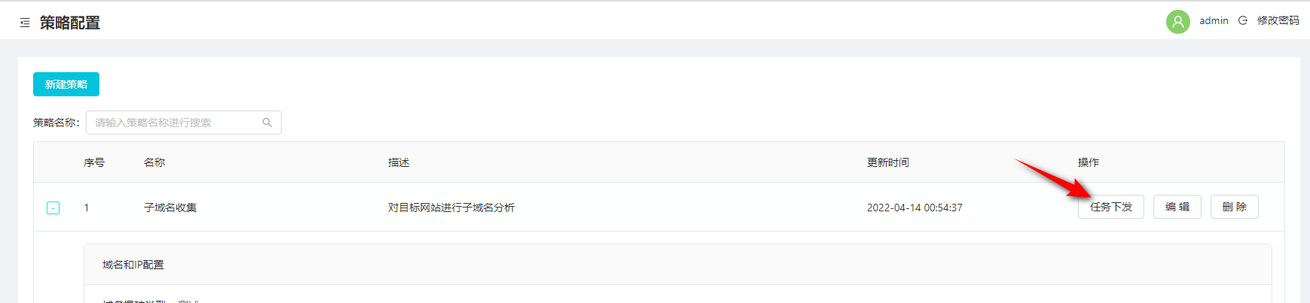Click the green user avatar icon
This screenshot has height=303, width=1310.
[x=1177, y=22]
